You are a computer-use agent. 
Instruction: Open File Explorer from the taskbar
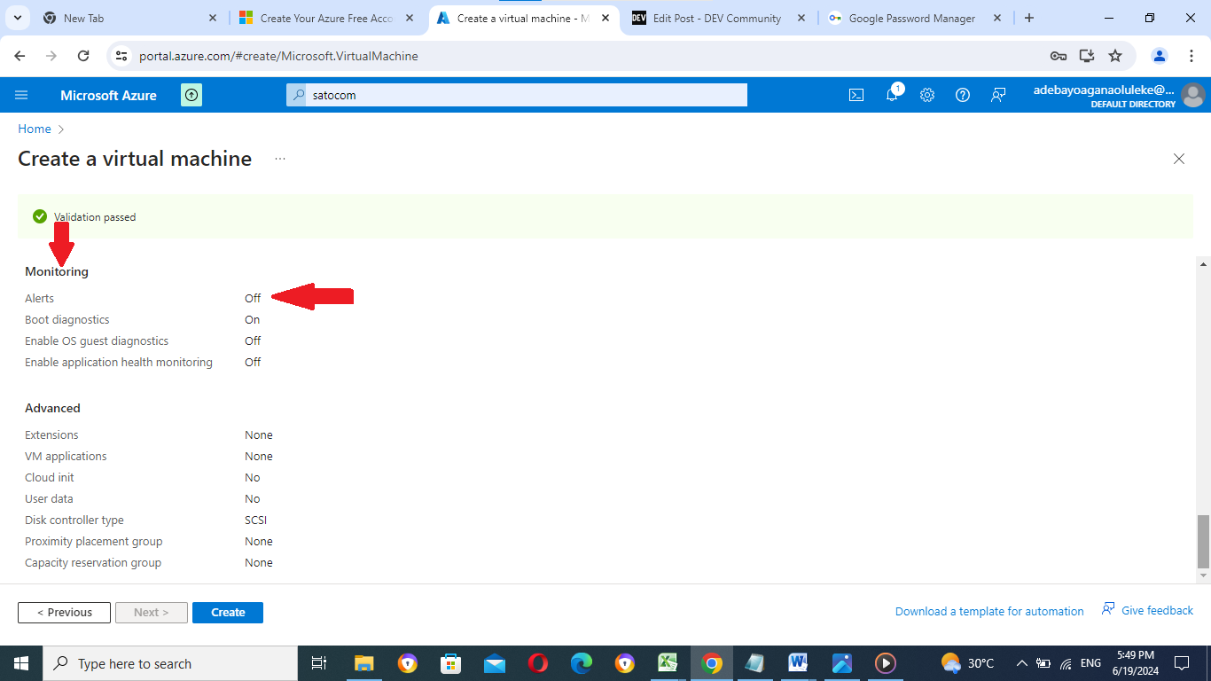point(363,663)
